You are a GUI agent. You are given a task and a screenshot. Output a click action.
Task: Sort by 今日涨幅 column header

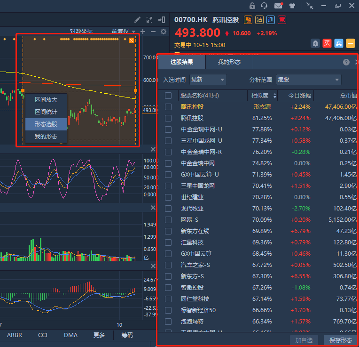[300, 96]
